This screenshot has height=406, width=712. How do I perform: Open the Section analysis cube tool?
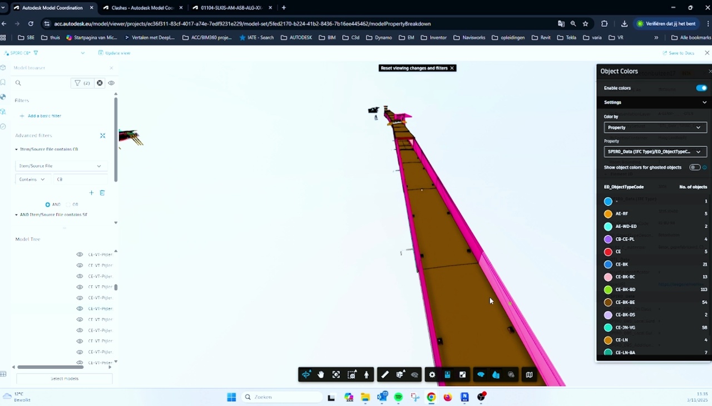point(400,375)
